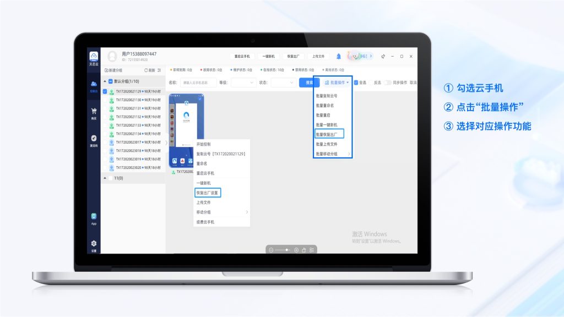The width and height of the screenshot is (564, 317).
Task: Click the 新建分组 new group icon
Action: [x=107, y=70]
